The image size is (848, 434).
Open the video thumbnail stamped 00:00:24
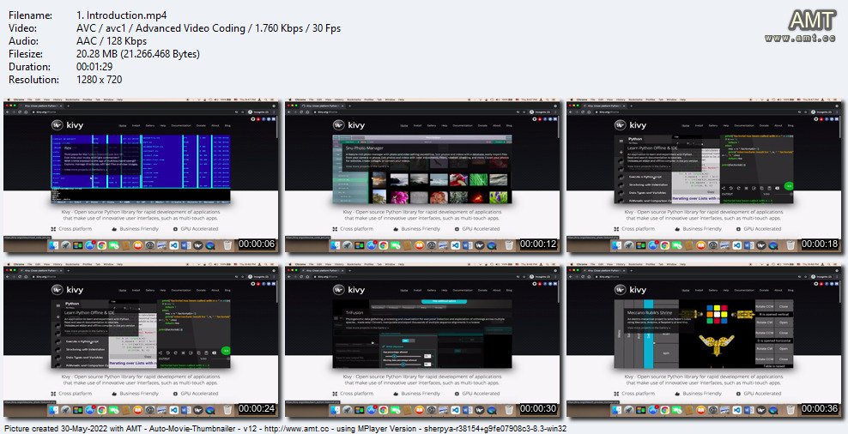pyautogui.click(x=141, y=341)
